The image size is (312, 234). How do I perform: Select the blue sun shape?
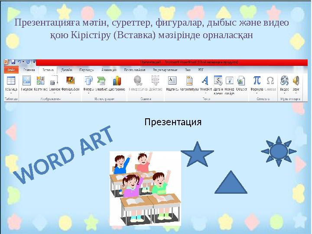point(279,151)
